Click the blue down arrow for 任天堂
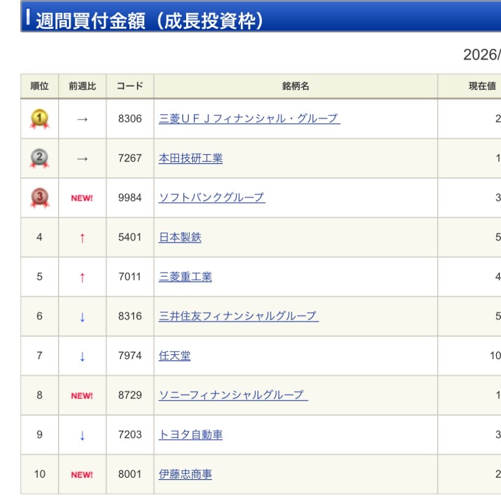The width and height of the screenshot is (501, 501). point(82,356)
